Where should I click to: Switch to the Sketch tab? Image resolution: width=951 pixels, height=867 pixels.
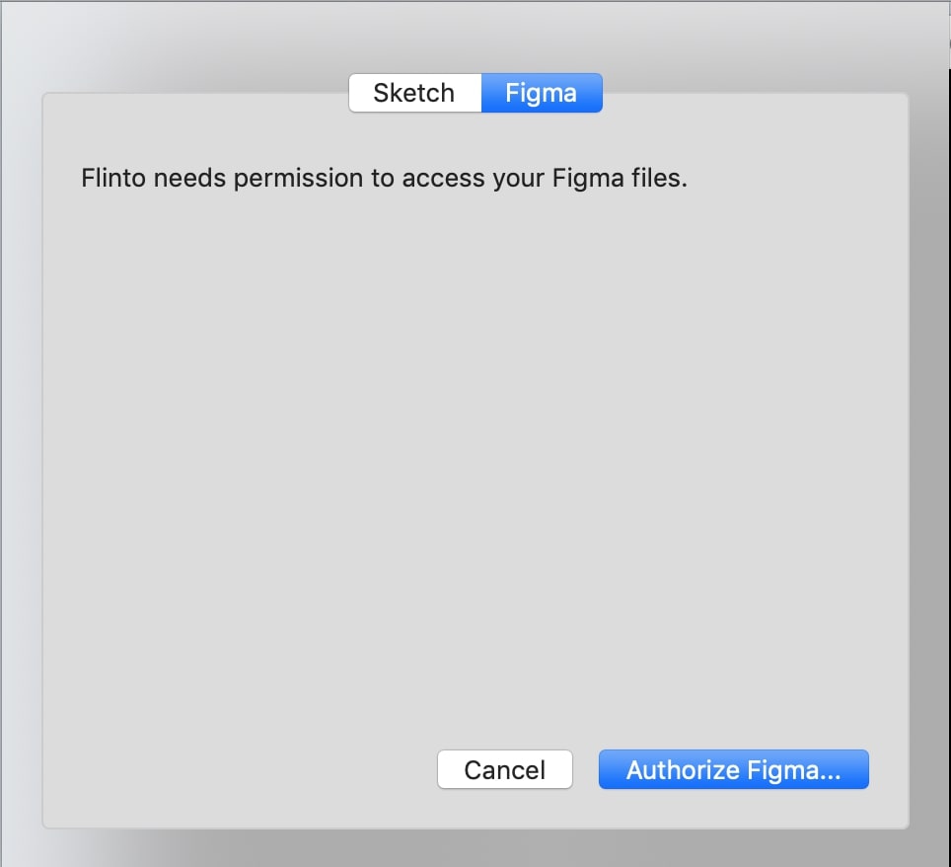pyautogui.click(x=414, y=94)
